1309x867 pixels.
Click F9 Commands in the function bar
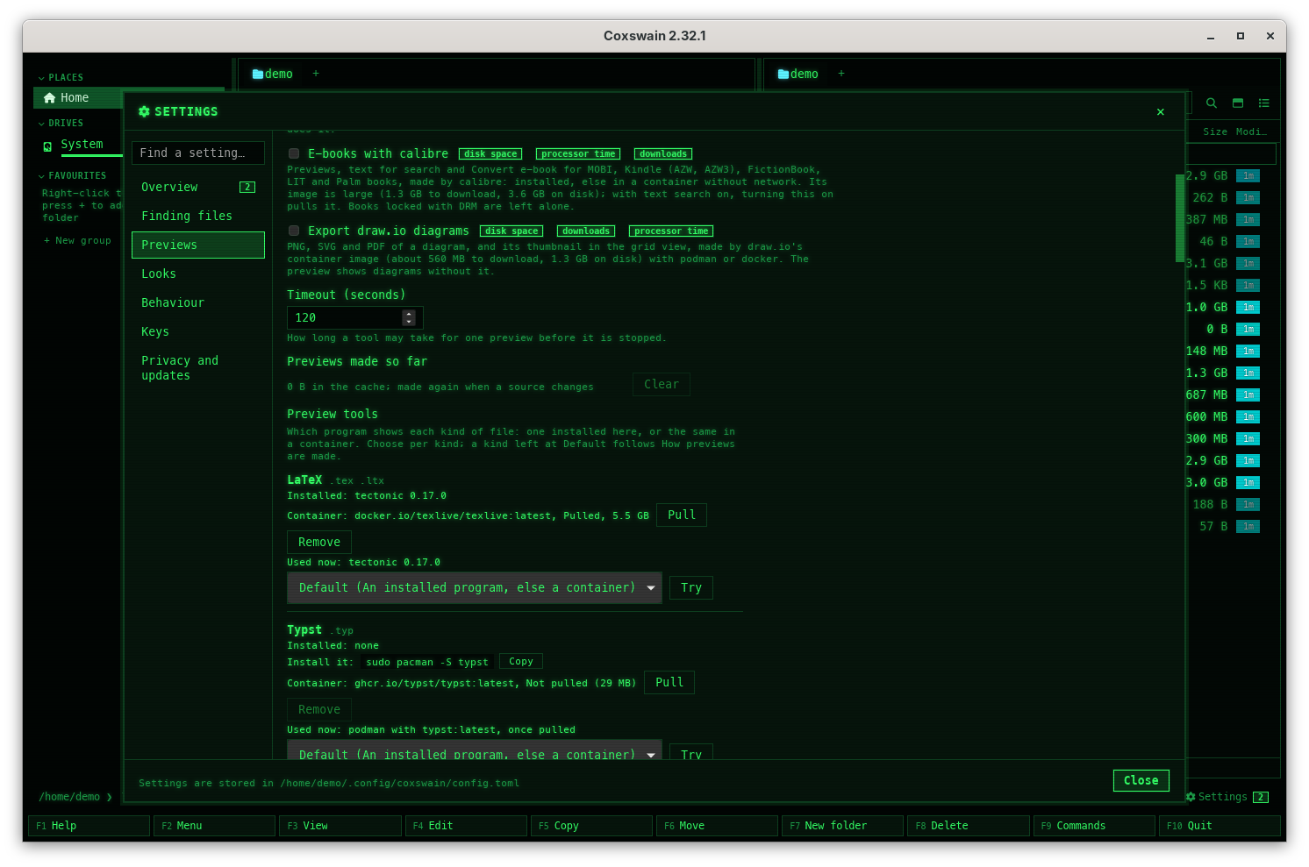coord(1094,827)
